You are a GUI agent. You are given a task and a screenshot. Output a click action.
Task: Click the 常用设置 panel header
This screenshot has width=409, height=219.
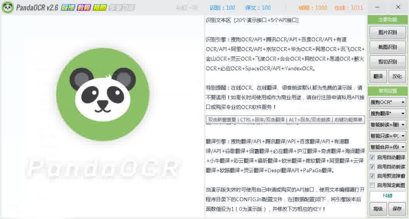click(387, 91)
